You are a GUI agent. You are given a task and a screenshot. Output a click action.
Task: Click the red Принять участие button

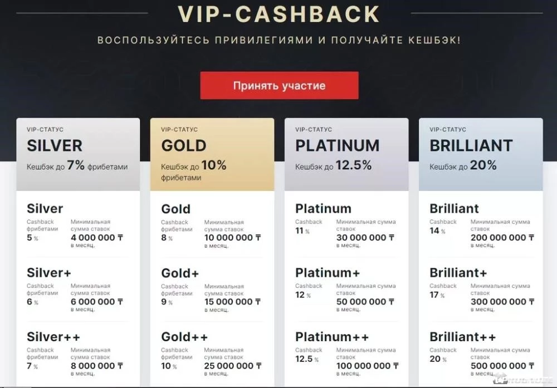(x=279, y=86)
